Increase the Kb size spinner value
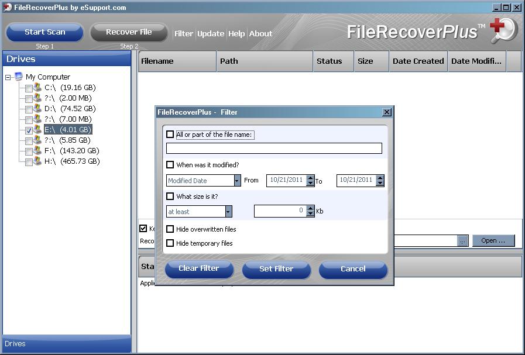Screen dimensions: 525x355 (310, 209)
